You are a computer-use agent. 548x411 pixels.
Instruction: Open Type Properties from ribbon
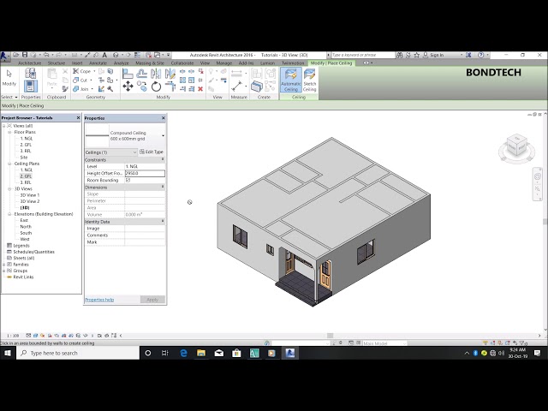[x=31, y=73]
